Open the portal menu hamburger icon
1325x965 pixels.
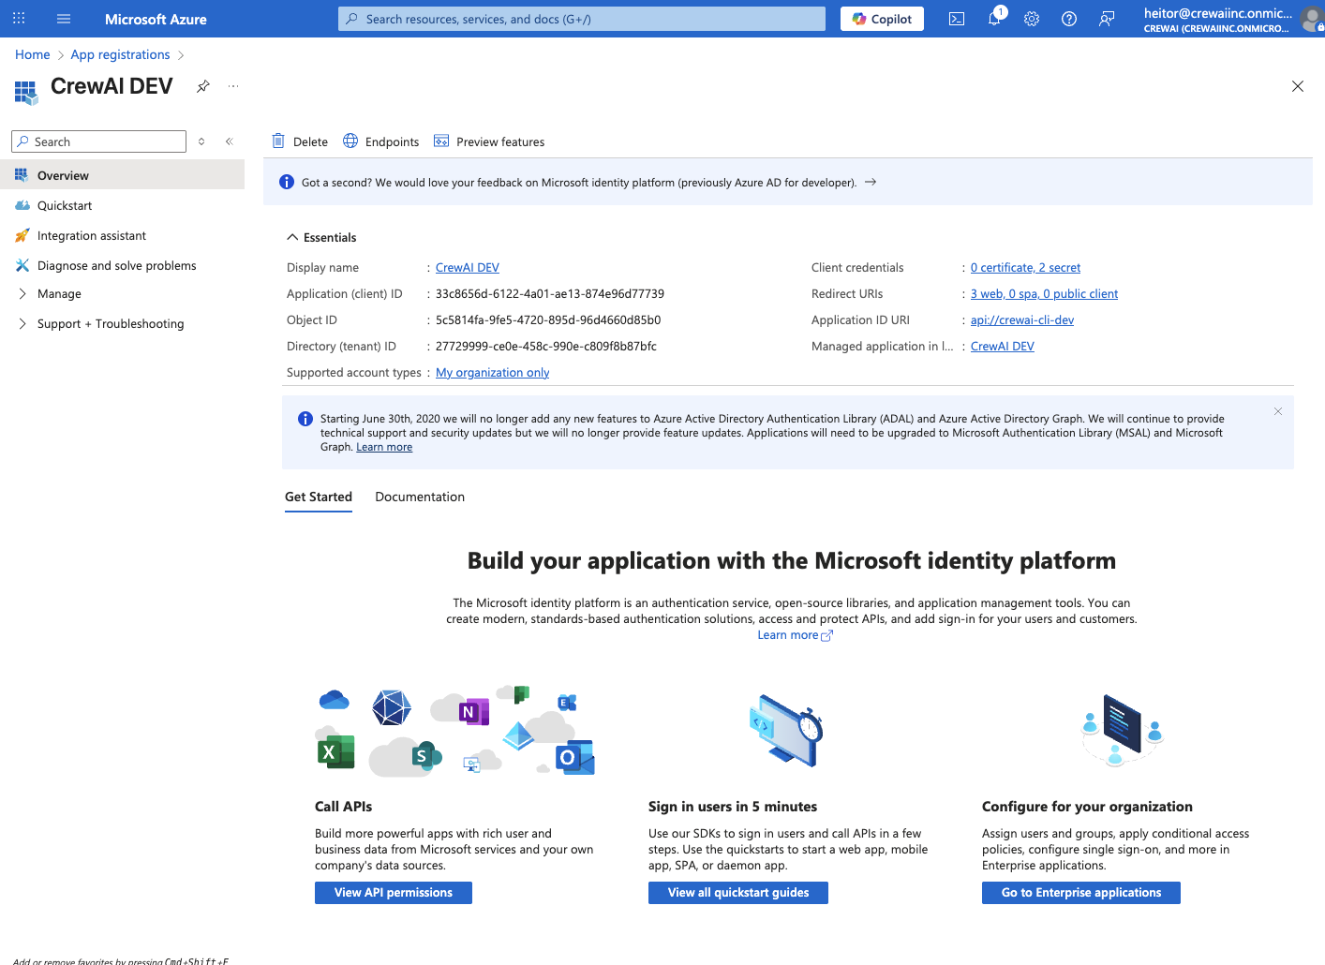(62, 19)
